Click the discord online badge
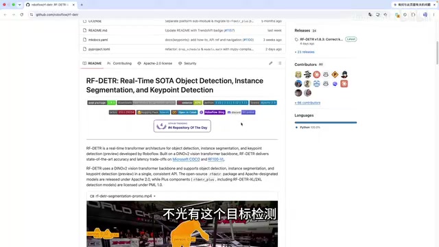The width and height of the screenshot is (439, 247). click(241, 113)
